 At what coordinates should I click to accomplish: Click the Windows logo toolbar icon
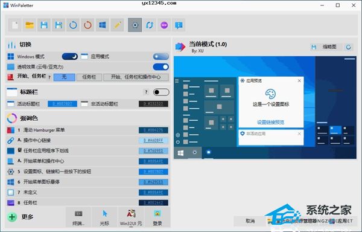103,25
